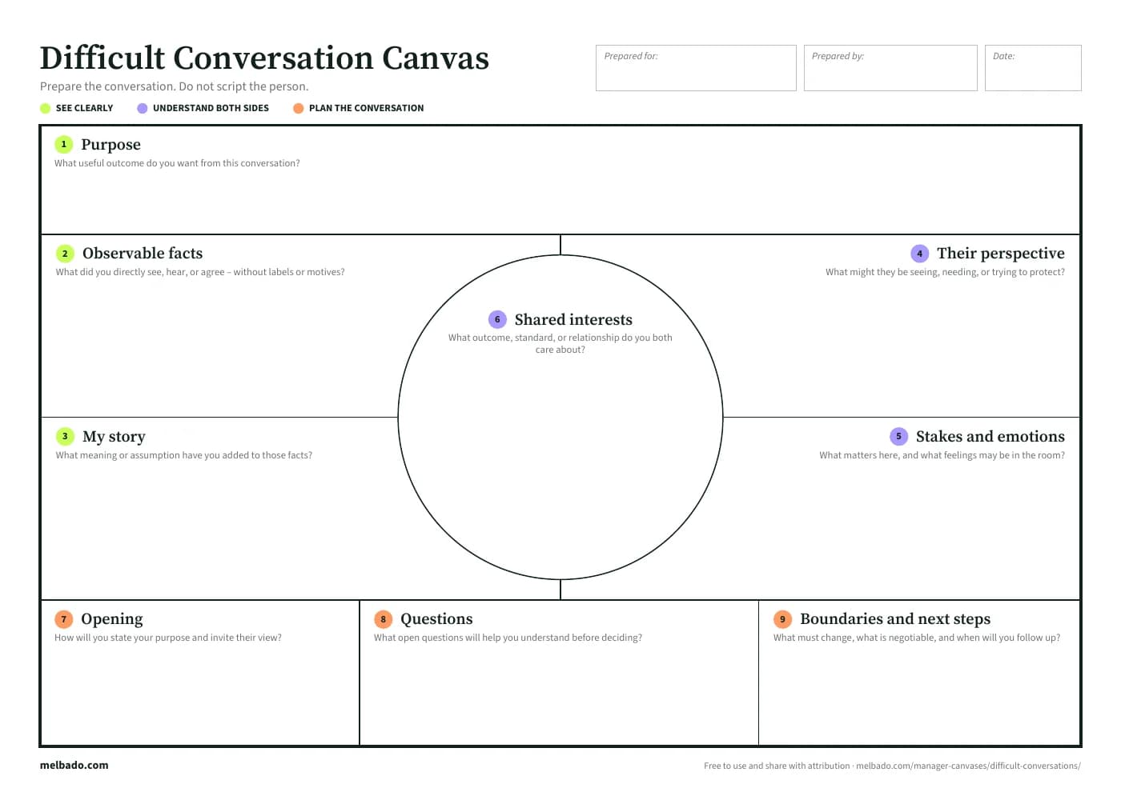
Task: Click the 'What open questions will help' prompt
Action: click(x=508, y=638)
